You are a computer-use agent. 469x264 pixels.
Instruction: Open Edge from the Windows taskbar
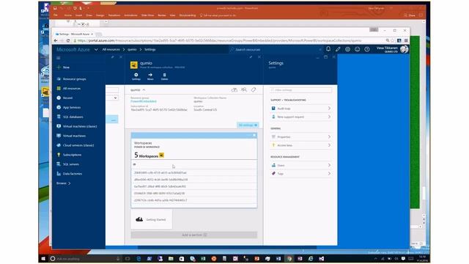coord(139,259)
